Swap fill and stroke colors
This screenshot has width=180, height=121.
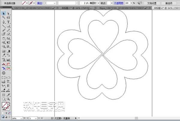point(9,103)
